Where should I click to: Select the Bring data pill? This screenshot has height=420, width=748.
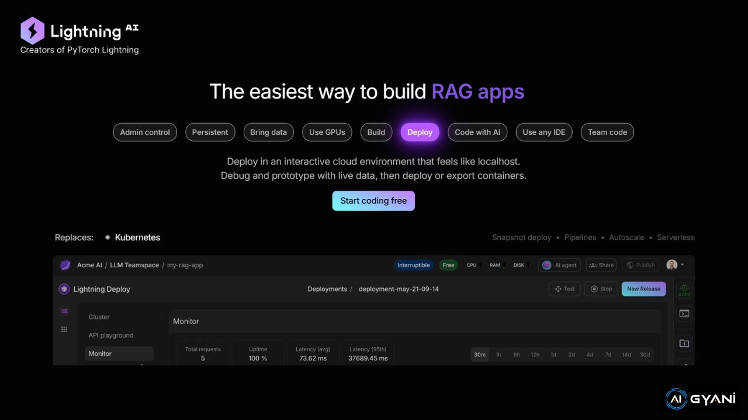click(268, 132)
